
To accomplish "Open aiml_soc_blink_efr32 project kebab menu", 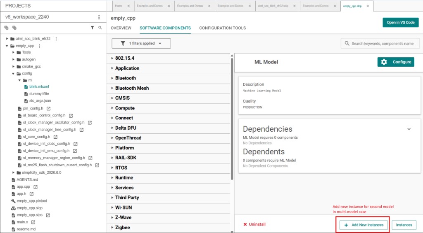I will pyautogui.click(x=56, y=39).
